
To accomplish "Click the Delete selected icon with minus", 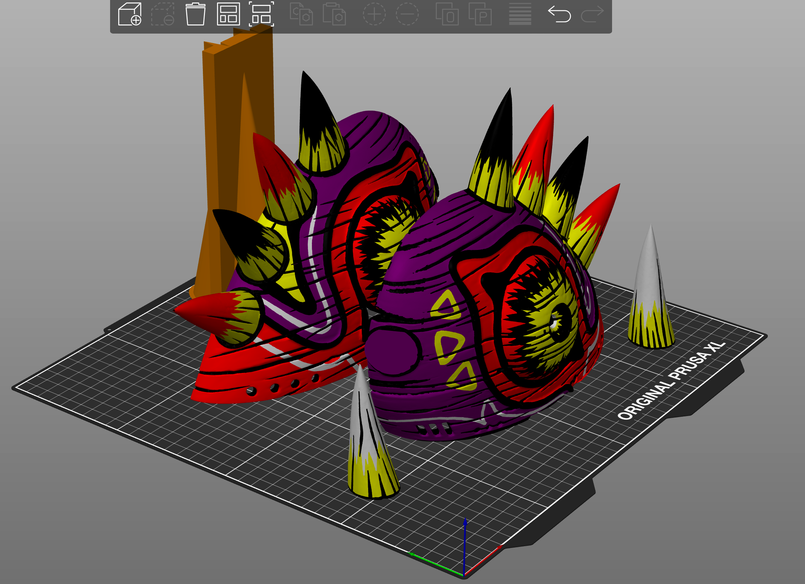I will (162, 14).
